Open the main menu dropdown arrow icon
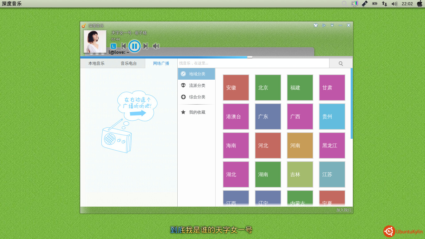The width and height of the screenshot is (425, 239). (332, 26)
